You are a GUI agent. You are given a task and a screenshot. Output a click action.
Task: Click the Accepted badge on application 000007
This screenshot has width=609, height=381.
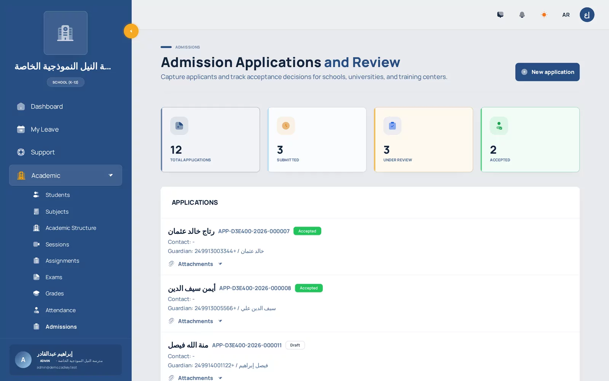[307, 231]
